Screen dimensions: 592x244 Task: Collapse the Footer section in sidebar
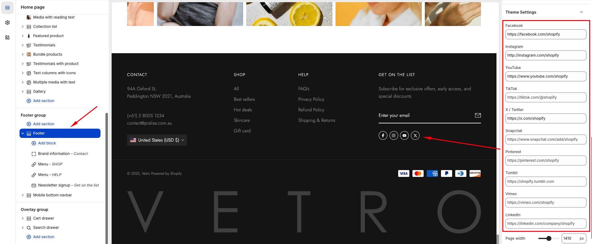click(23, 133)
